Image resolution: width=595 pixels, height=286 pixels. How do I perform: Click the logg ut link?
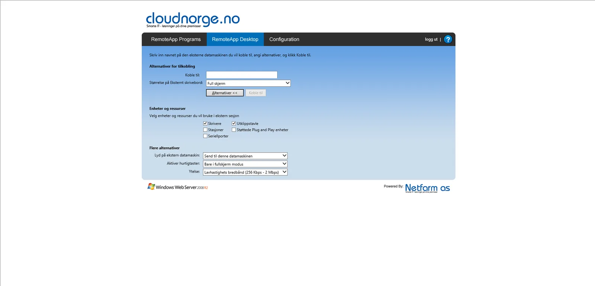[431, 39]
